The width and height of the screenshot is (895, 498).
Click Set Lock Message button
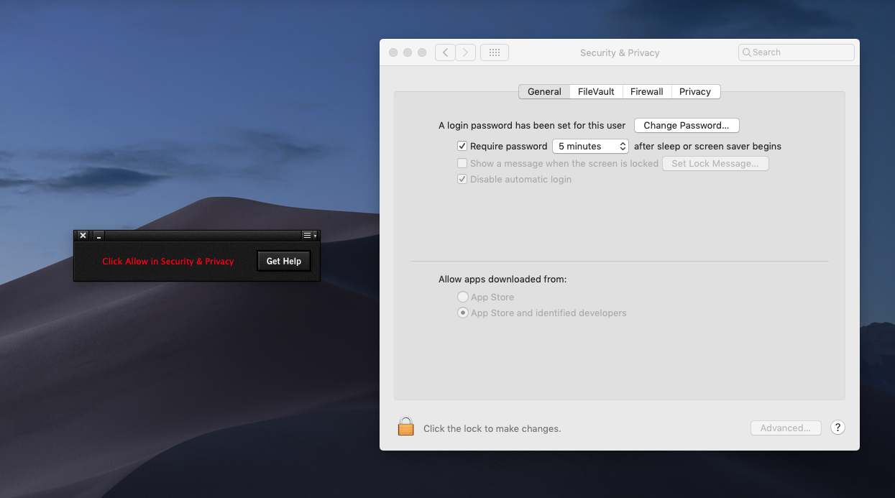coord(715,163)
